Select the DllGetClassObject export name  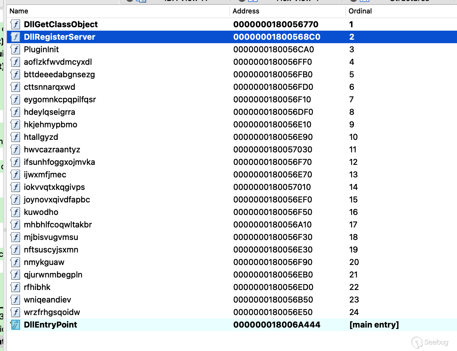pos(61,24)
